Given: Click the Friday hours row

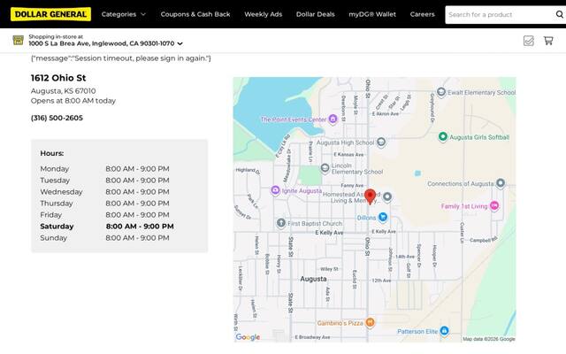Looking at the screenshot, I should (104, 215).
